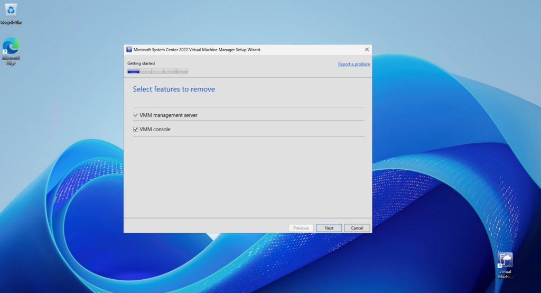Close the VMM Setup Wizard window
The image size is (541, 293).
[367, 49]
